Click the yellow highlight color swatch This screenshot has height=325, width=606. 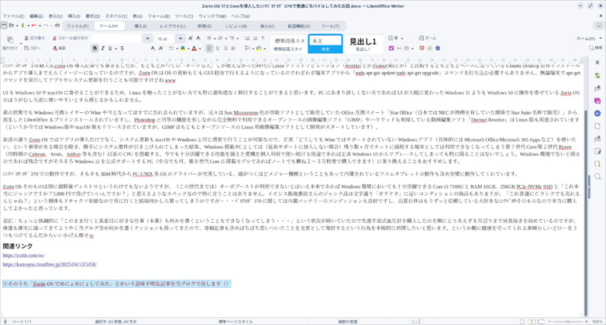(x=183, y=48)
